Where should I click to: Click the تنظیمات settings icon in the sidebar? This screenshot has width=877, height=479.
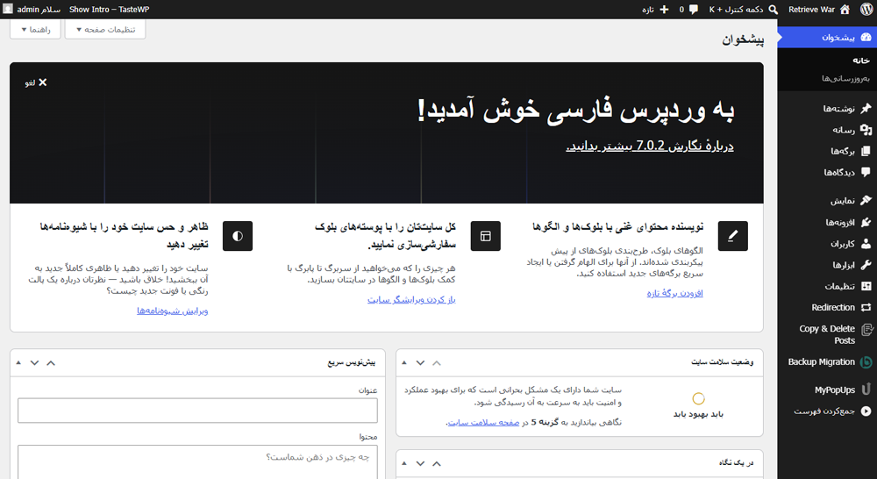866,286
